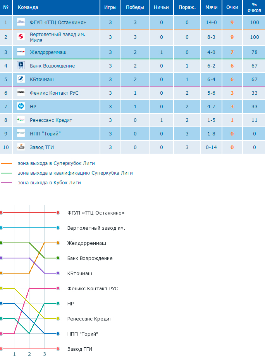Click the 6-4 goals cell

212,80
